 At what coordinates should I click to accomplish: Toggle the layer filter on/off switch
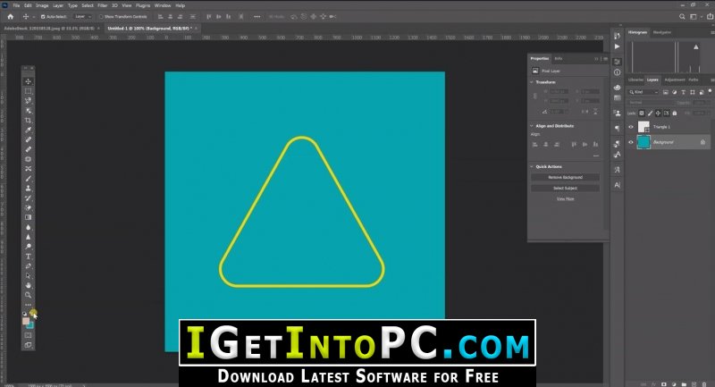pos(710,91)
